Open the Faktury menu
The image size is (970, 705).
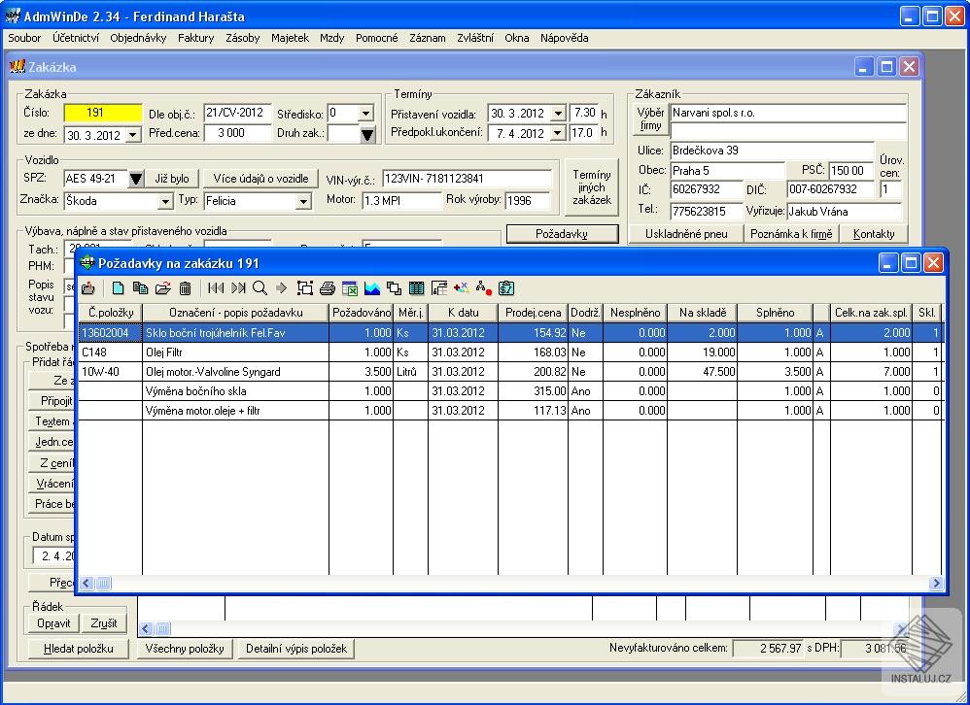click(x=195, y=38)
